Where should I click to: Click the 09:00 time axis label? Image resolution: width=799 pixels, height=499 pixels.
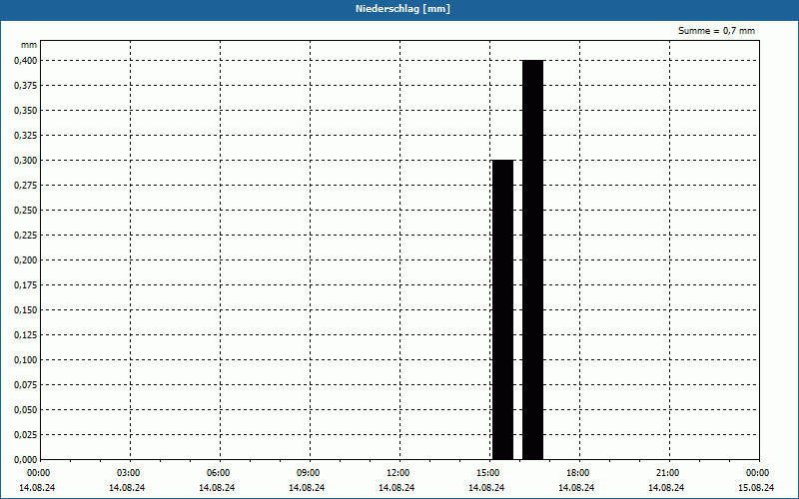point(309,473)
